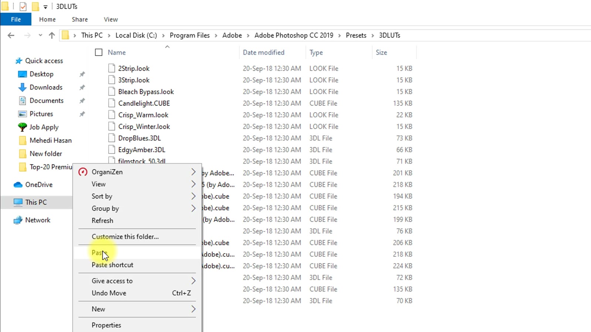The height and width of the screenshot is (332, 591).
Task: Click the Downloads arrow icon in sidebar
Action: point(23,87)
